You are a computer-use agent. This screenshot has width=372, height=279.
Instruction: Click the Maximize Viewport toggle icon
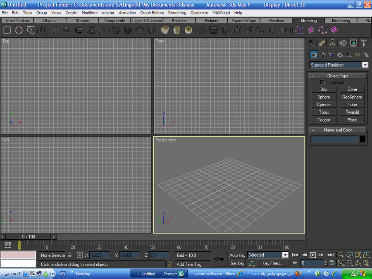click(x=366, y=263)
